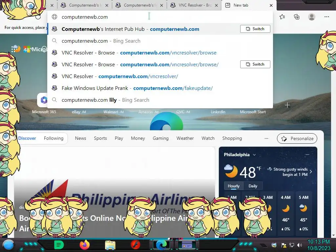Open the Watch feed category
This screenshot has width=336, height=252.
tap(208, 138)
